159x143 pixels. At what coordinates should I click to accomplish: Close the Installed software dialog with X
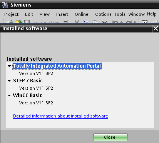[156, 29]
